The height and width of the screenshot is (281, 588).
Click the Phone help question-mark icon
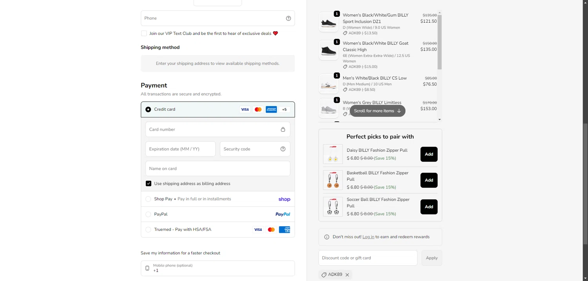click(x=289, y=18)
